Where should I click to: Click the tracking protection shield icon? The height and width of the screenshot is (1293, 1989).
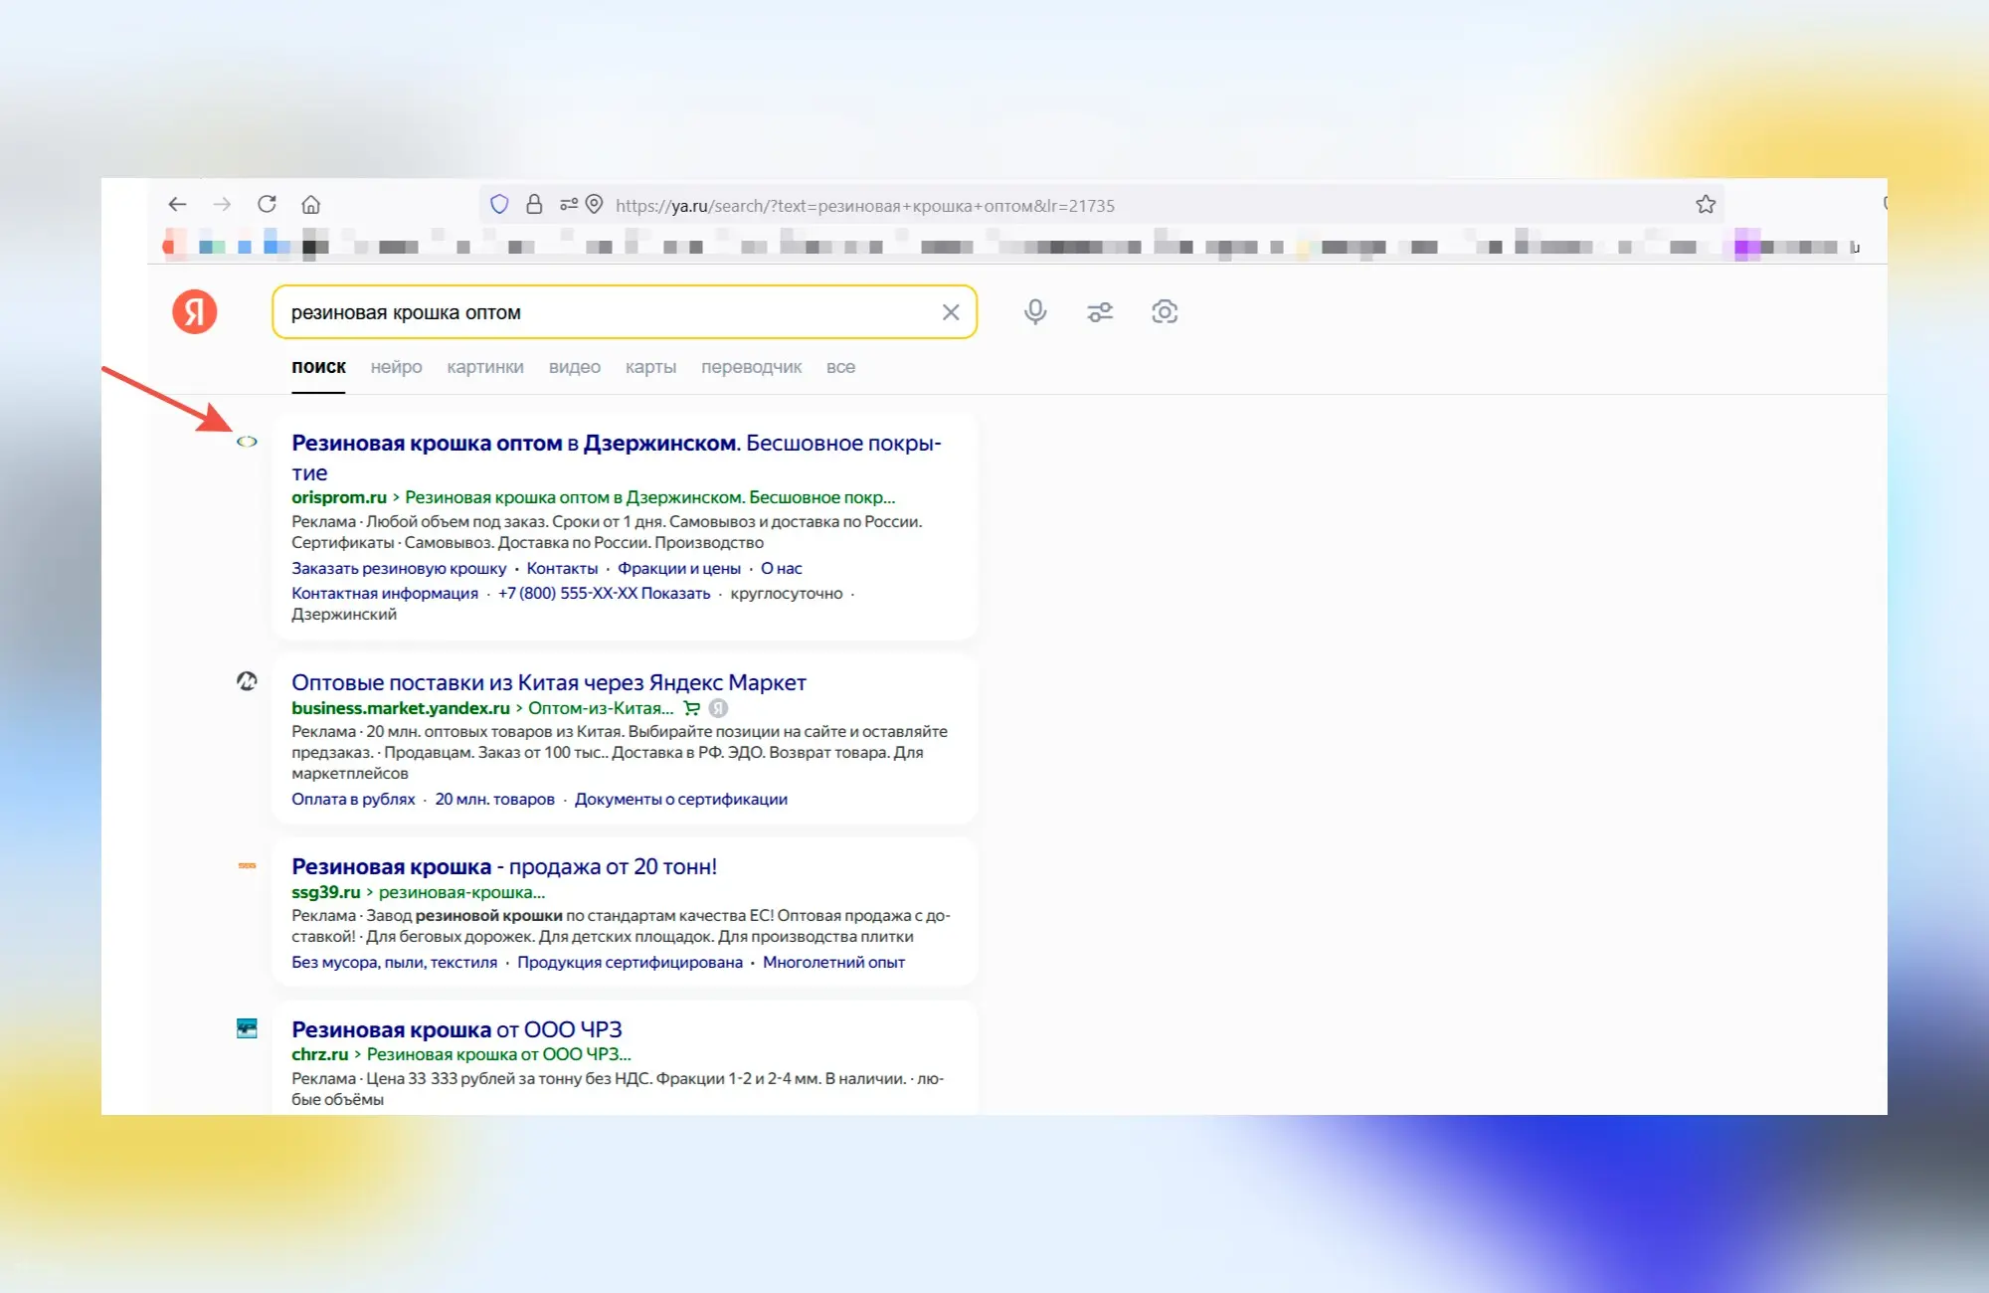tap(499, 205)
